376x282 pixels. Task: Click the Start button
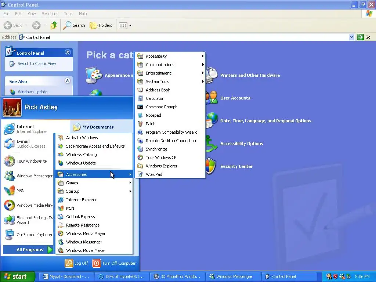tap(17, 276)
